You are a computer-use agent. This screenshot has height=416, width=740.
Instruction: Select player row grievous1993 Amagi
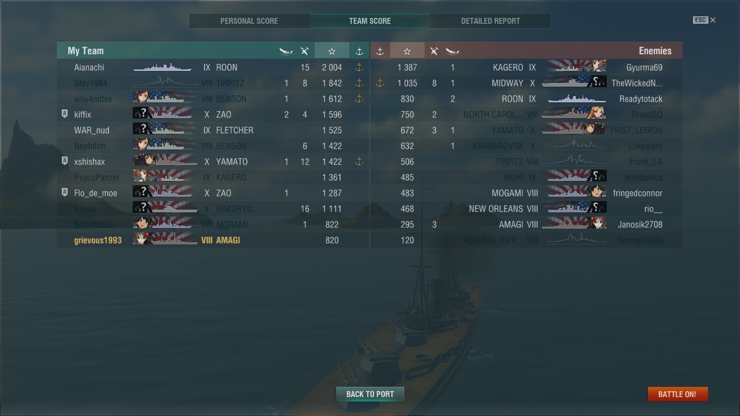click(x=213, y=240)
